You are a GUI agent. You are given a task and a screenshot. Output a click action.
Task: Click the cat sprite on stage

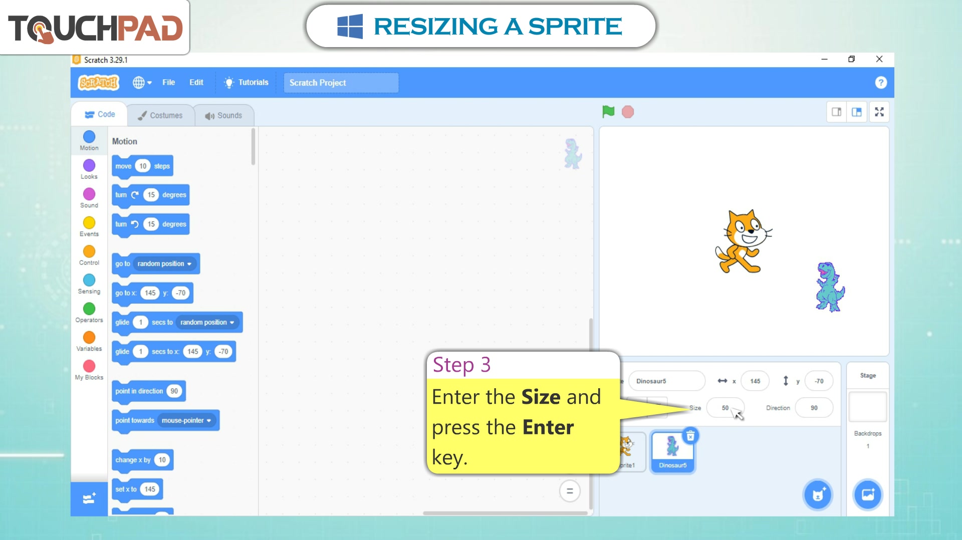(744, 242)
